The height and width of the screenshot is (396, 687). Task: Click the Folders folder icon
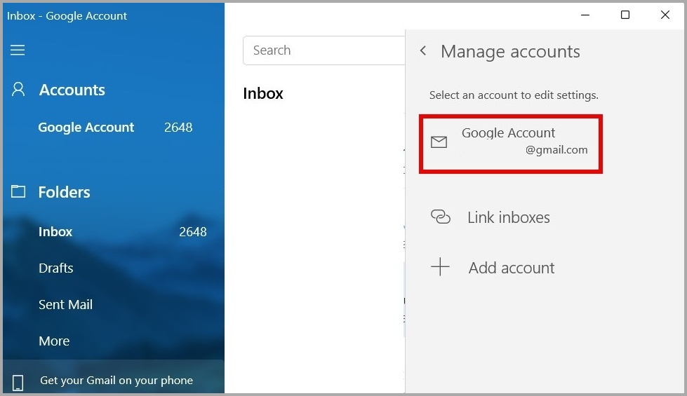click(18, 191)
